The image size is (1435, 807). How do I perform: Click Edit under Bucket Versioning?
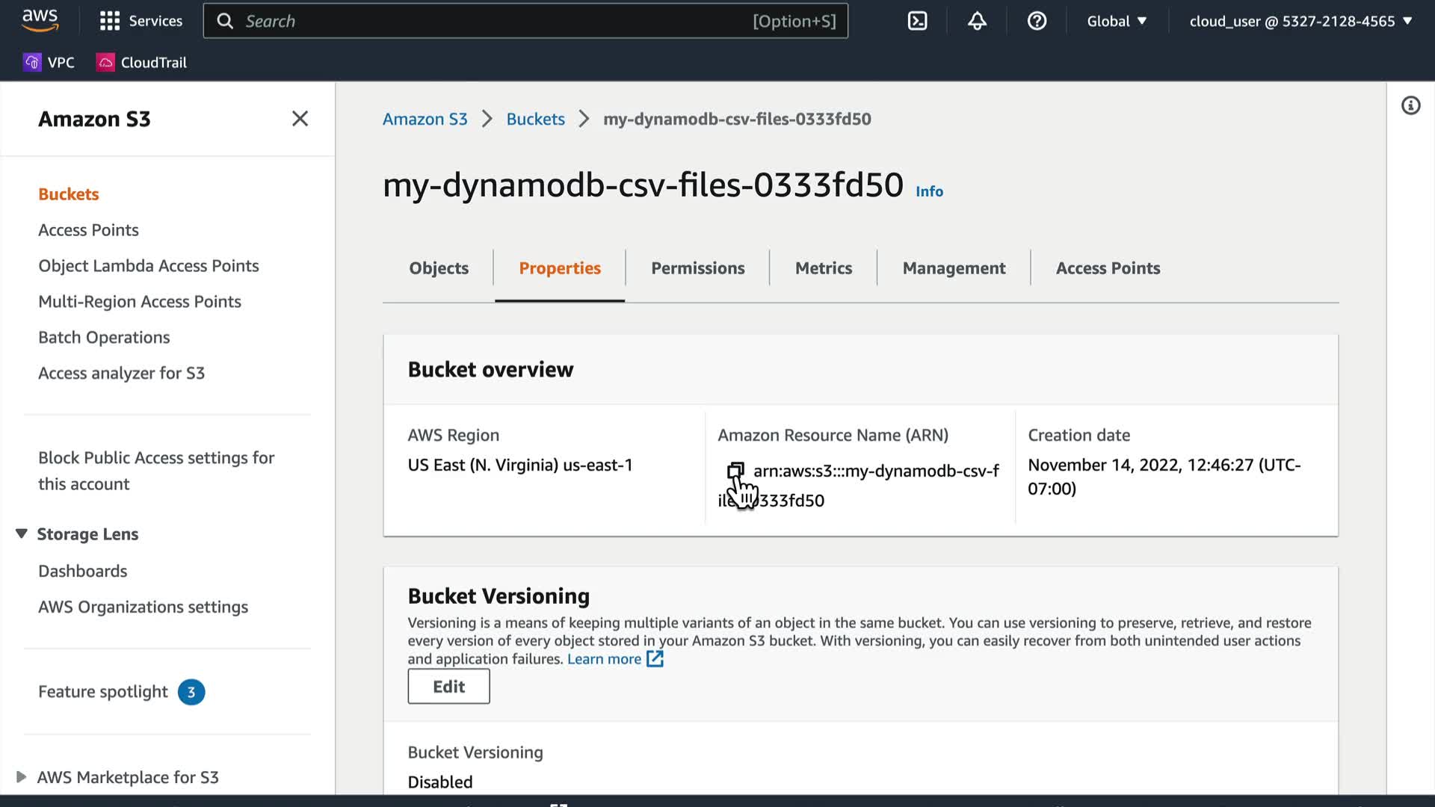pyautogui.click(x=448, y=686)
